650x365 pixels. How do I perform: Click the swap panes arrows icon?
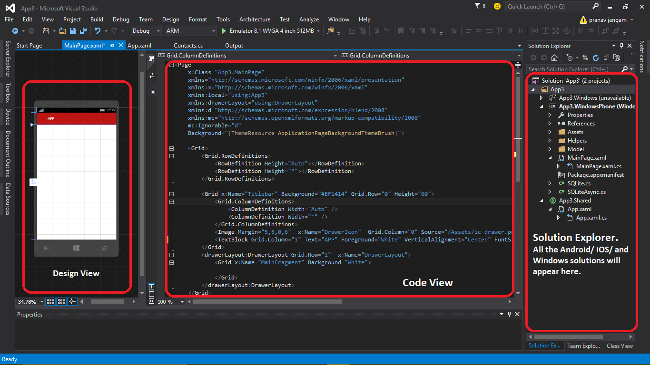click(151, 75)
